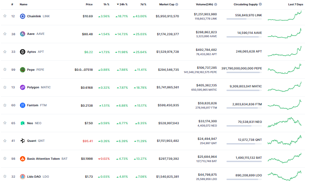Sort by the rank # column header

point(12,4)
